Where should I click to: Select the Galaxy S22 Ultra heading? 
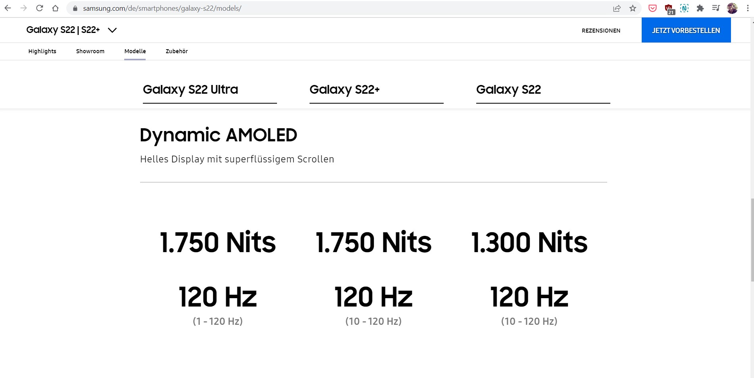[190, 90]
